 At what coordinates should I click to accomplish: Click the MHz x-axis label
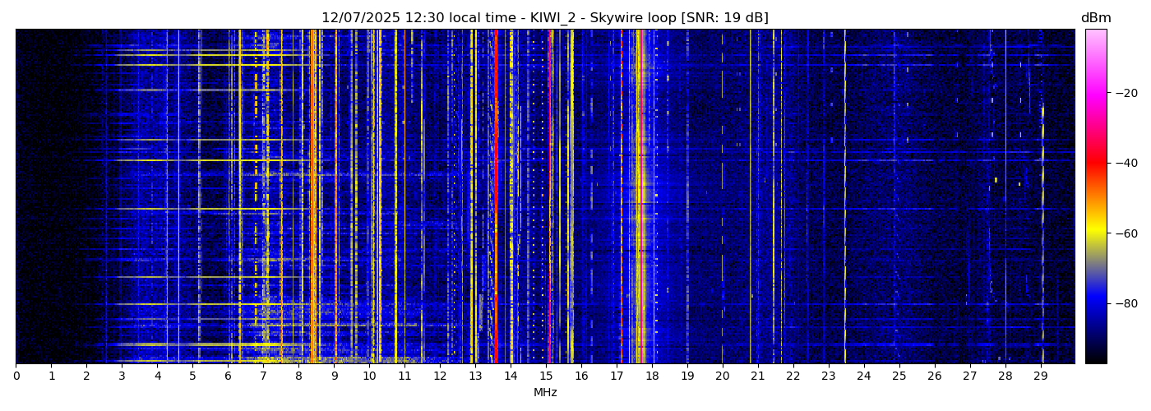[x=544, y=393]
